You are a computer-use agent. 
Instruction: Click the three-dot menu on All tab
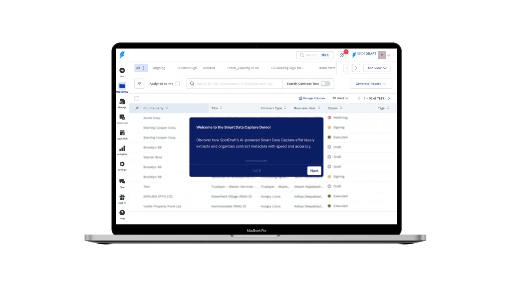coord(144,68)
